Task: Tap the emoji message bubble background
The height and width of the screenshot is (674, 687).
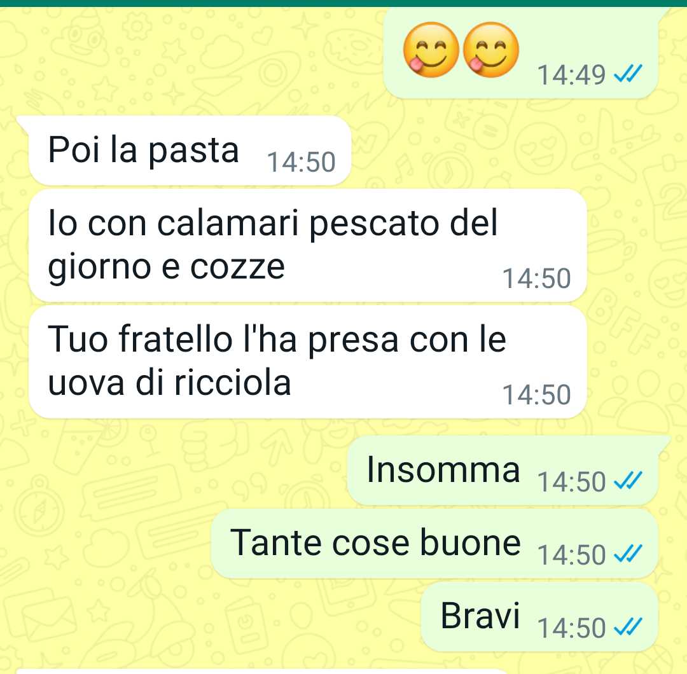Action: tap(521, 53)
